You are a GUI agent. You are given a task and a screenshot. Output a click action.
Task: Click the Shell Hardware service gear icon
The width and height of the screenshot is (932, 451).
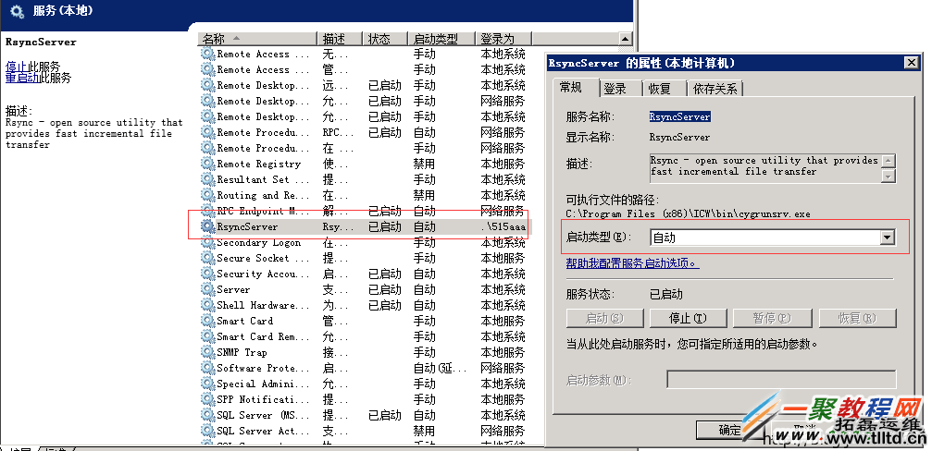(208, 305)
